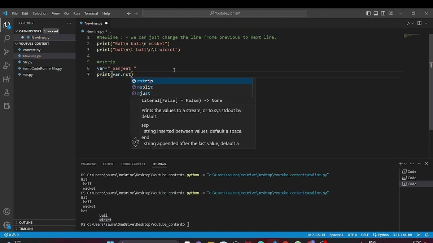This screenshot has width=433, height=243.
Task: Run the Python file with play button
Action: [408, 23]
